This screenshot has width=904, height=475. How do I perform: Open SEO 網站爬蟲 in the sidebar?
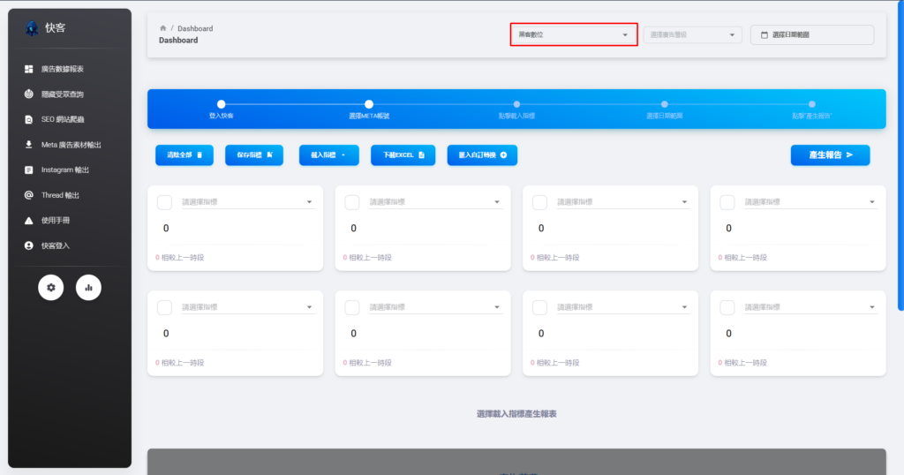(x=62, y=119)
